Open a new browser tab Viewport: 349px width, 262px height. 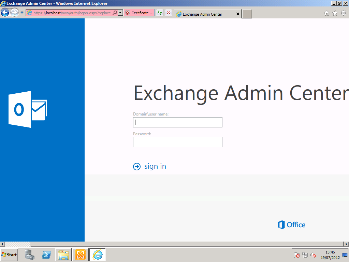(x=246, y=14)
